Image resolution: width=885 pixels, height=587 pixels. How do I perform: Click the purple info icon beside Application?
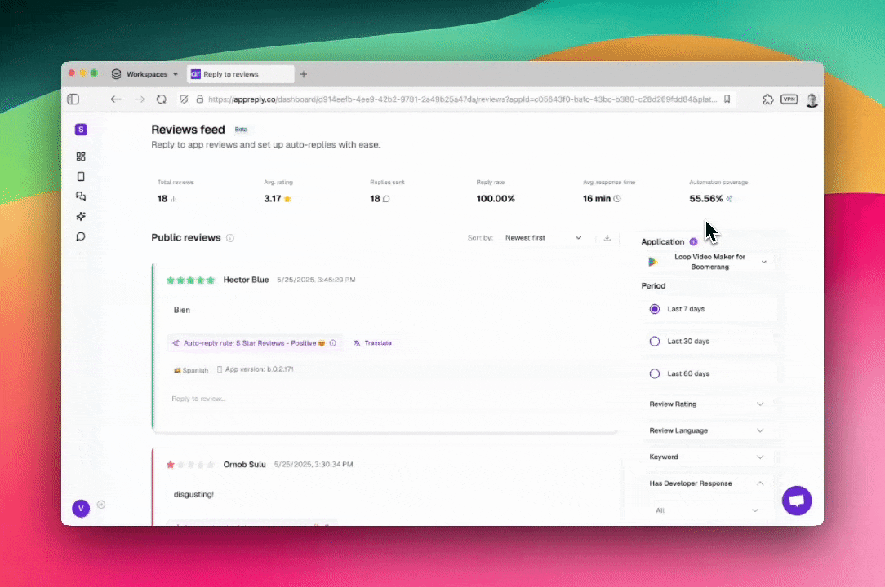coord(694,242)
